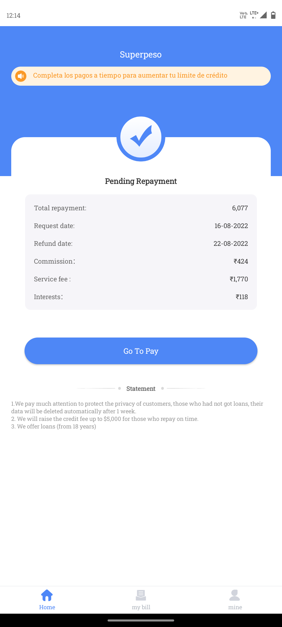Tap the credit limit announcement banner
The width and height of the screenshot is (282, 627).
(x=141, y=76)
